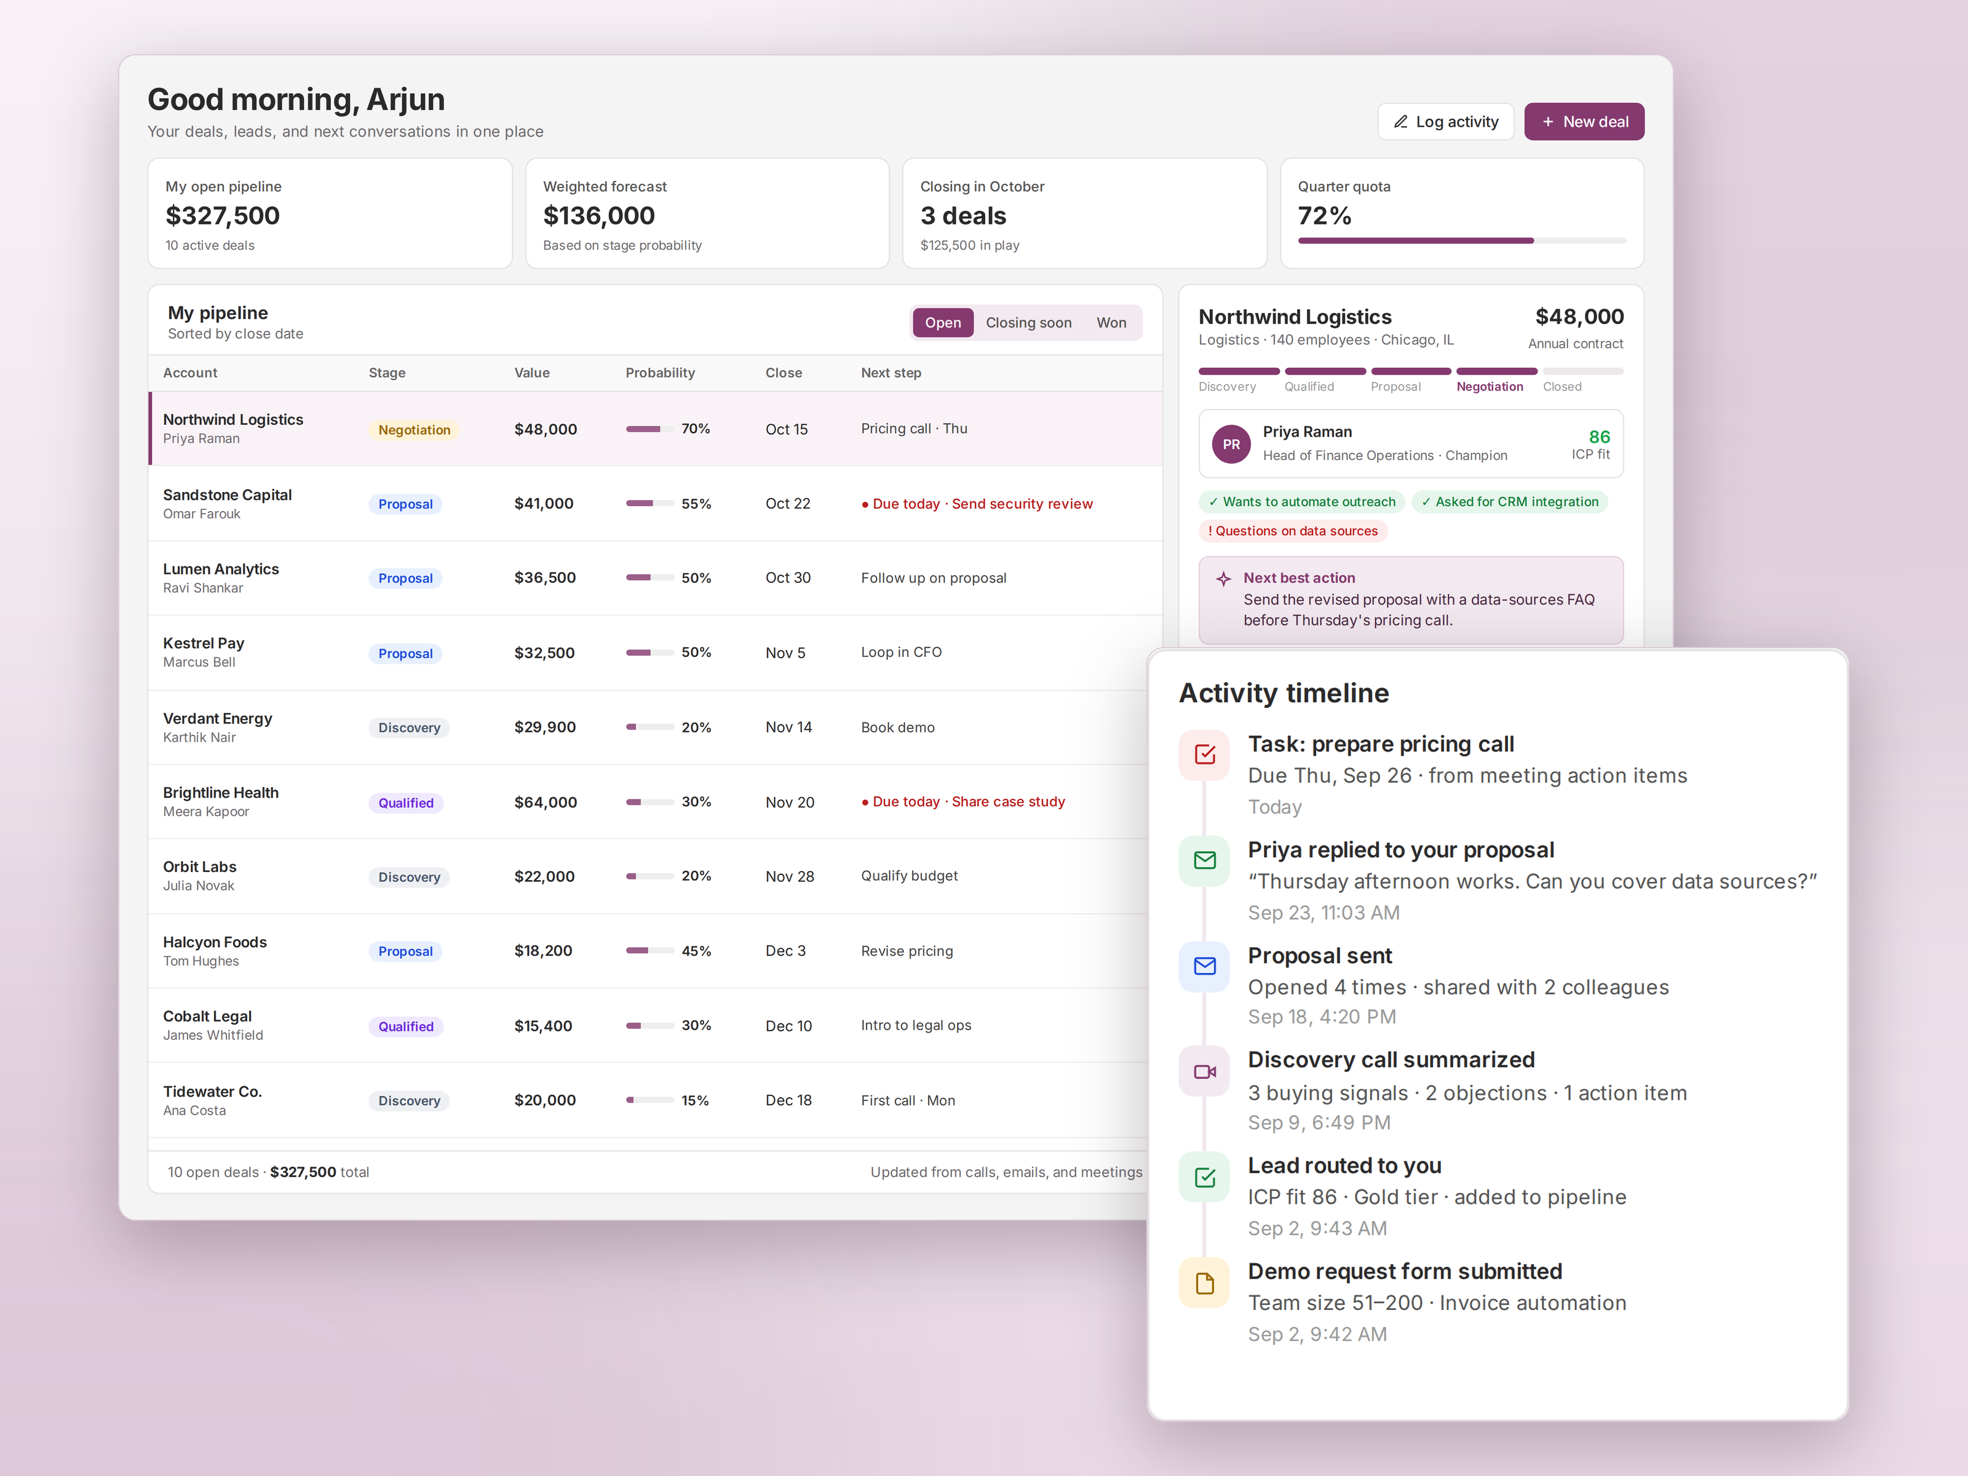Click the Negotiation stage in the deal progress tracker
1968x1476 pixels.
[1496, 379]
